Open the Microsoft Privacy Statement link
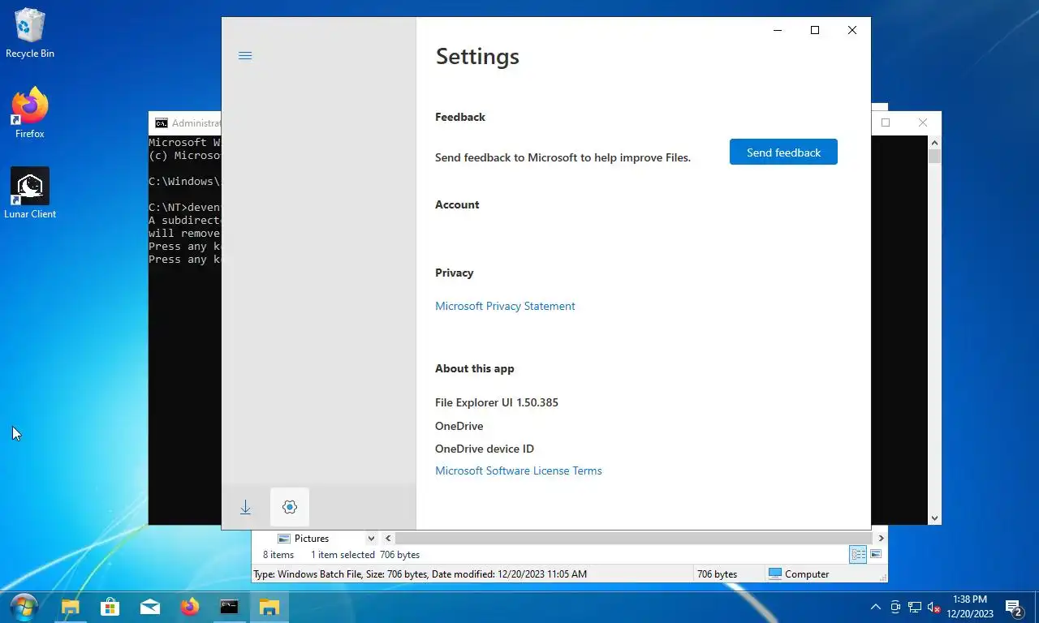The image size is (1039, 623). point(505,306)
